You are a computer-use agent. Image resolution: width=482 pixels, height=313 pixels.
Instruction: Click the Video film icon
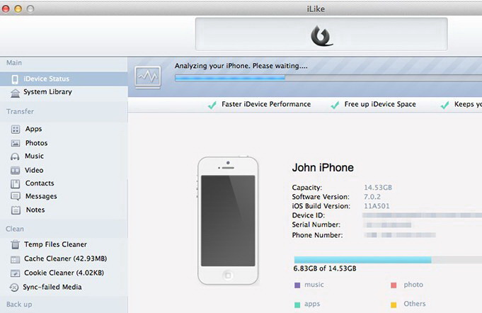click(15, 171)
